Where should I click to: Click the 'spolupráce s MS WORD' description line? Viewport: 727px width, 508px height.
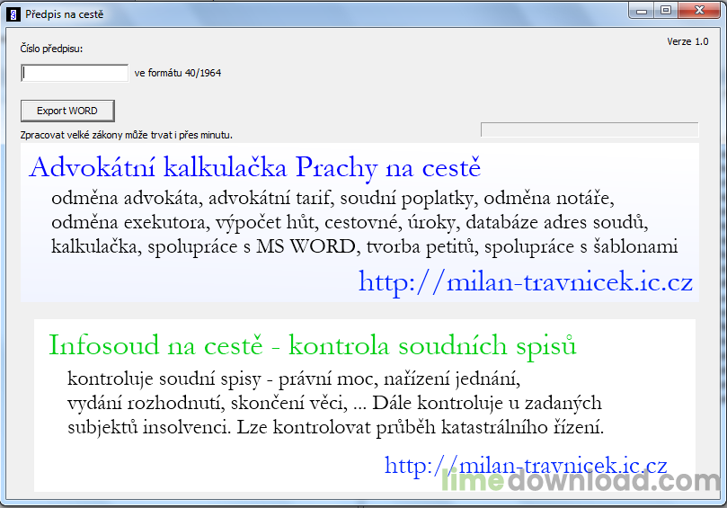pos(364,245)
